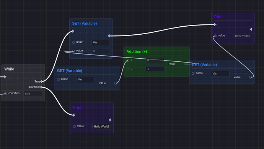264x149 pixels.
Task: Click SET (Variable) execution output arrow
Action: point(109,36)
